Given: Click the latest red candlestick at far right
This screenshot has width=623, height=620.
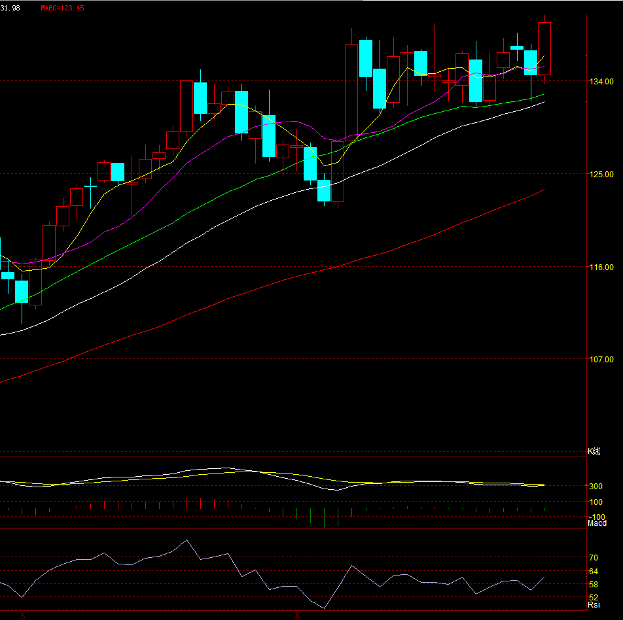Looking at the screenshot, I should tap(544, 49).
